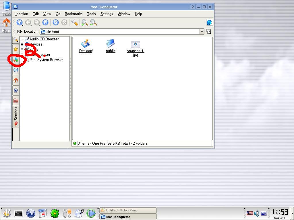This screenshot has height=220, width=294.
Task: Open the Location menu
Action: point(21,14)
